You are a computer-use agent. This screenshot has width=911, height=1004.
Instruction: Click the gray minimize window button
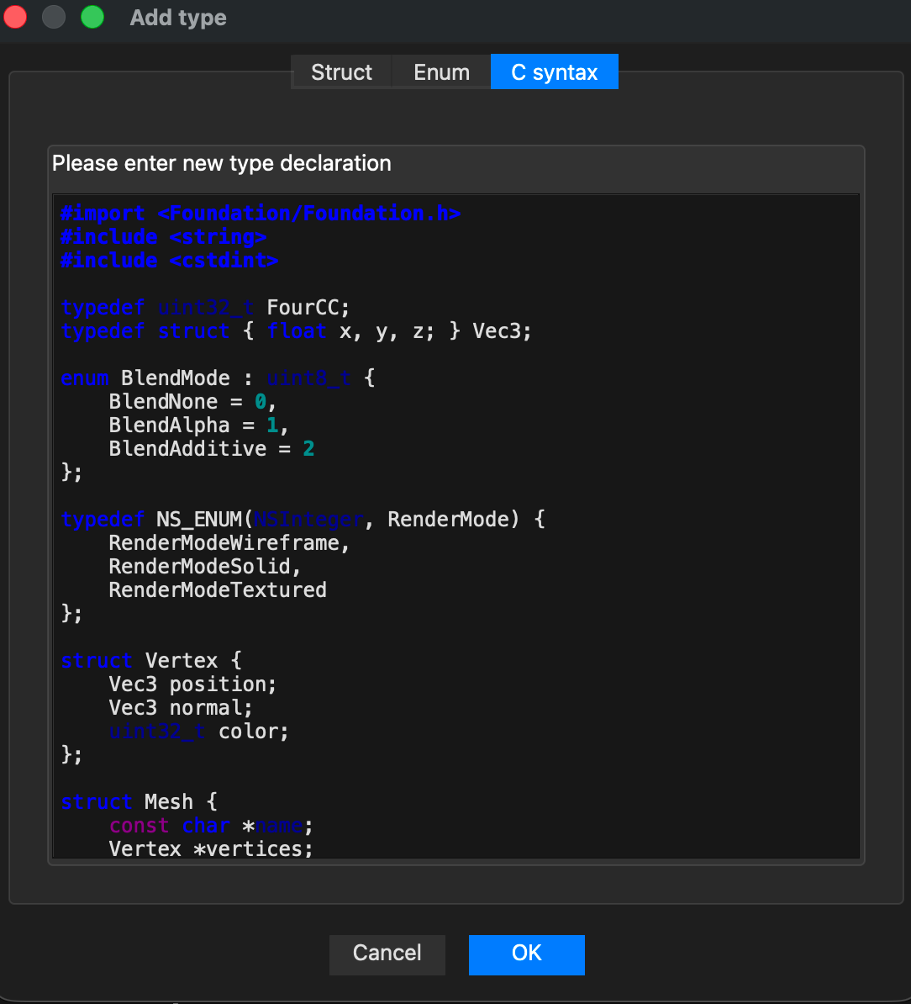tap(54, 18)
